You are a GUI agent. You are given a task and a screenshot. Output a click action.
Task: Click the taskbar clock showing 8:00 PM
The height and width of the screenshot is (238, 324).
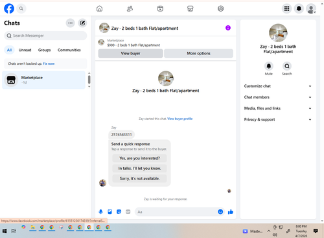click(x=301, y=231)
